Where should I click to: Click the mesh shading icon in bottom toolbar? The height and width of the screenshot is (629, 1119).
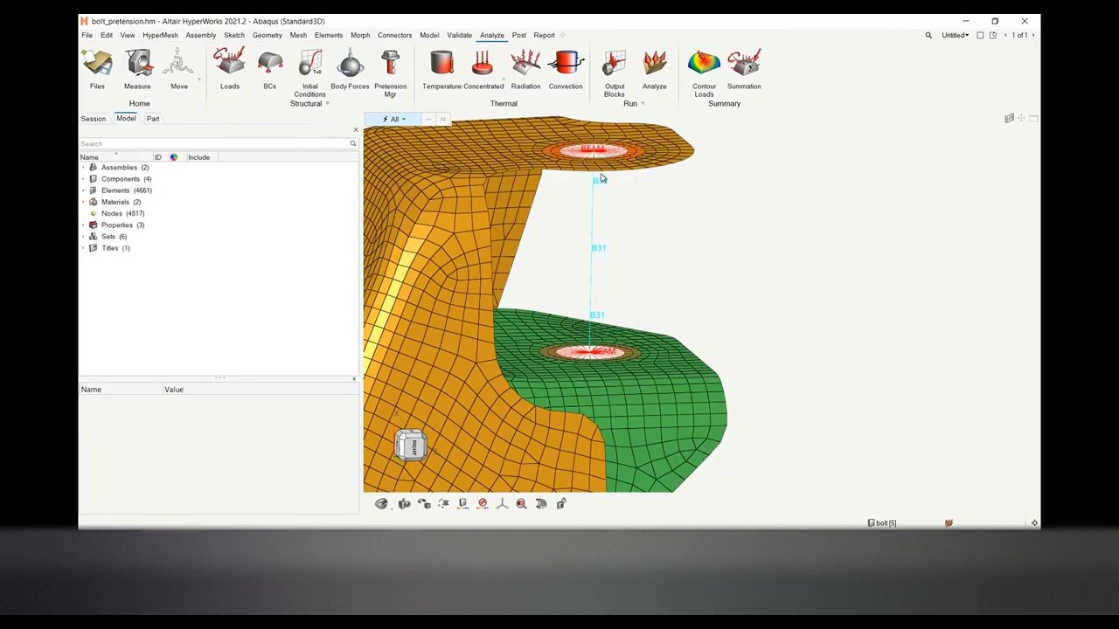point(541,503)
